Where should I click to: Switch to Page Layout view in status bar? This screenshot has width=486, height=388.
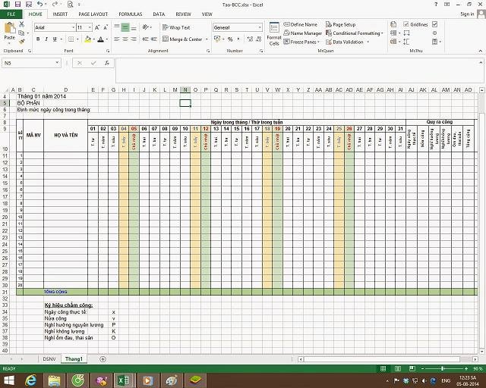pyautogui.click(x=398, y=368)
